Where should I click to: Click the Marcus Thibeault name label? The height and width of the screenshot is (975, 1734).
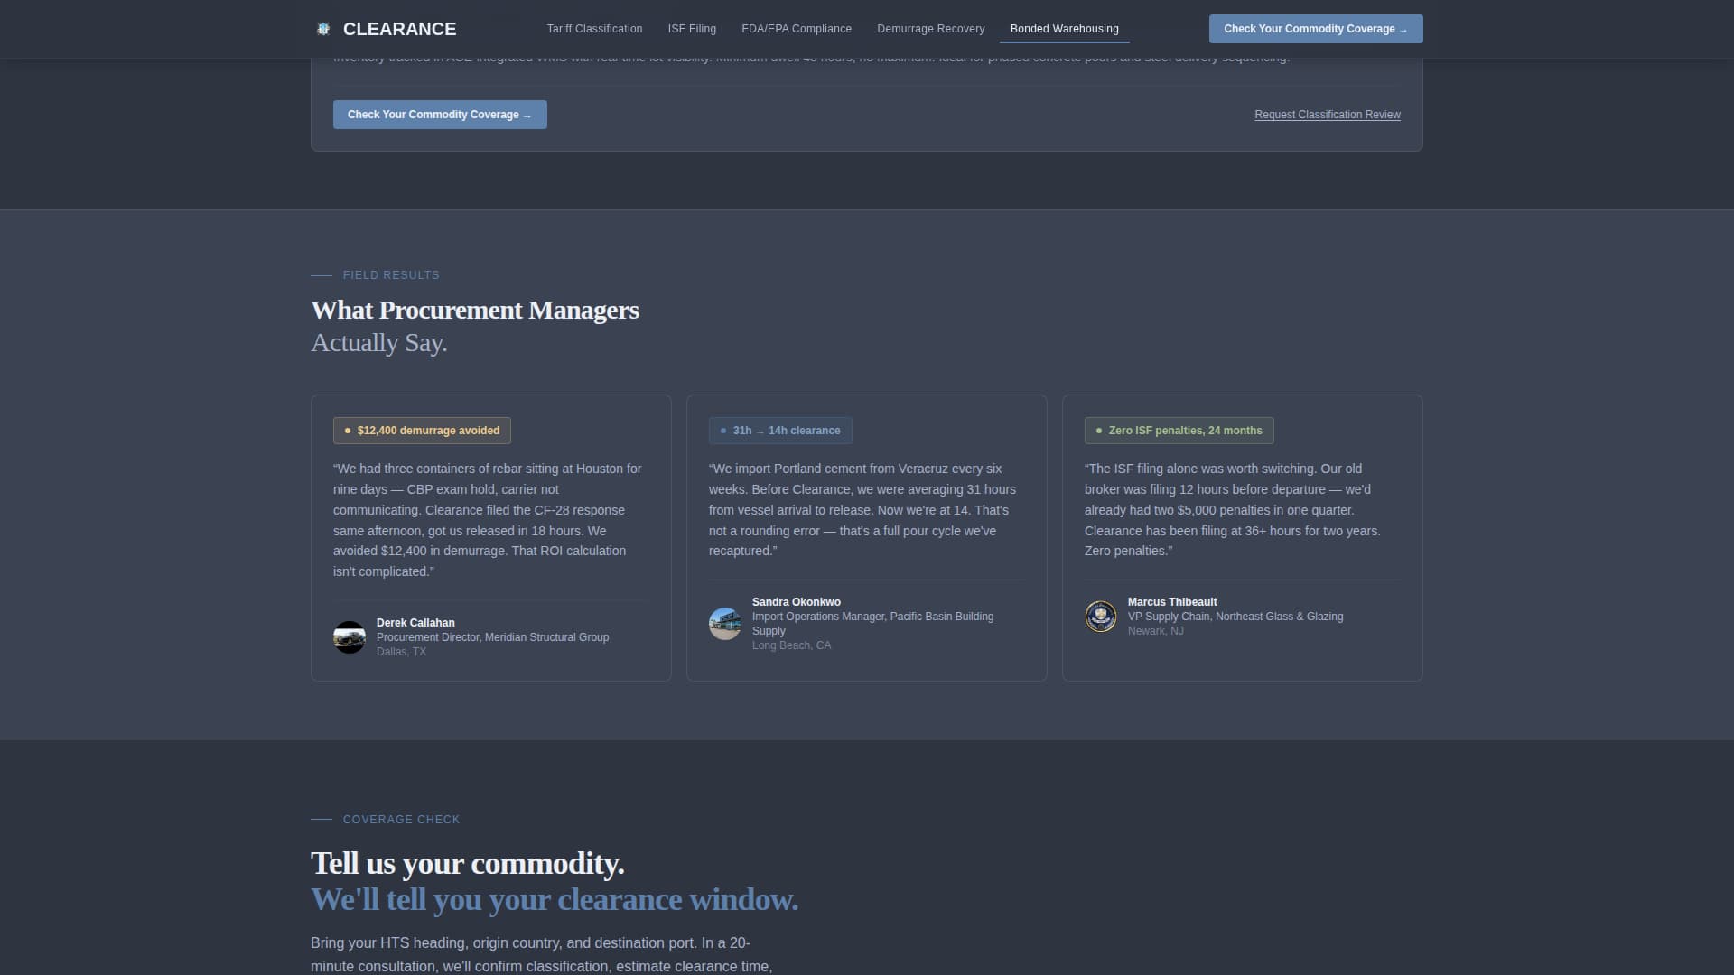(1171, 602)
